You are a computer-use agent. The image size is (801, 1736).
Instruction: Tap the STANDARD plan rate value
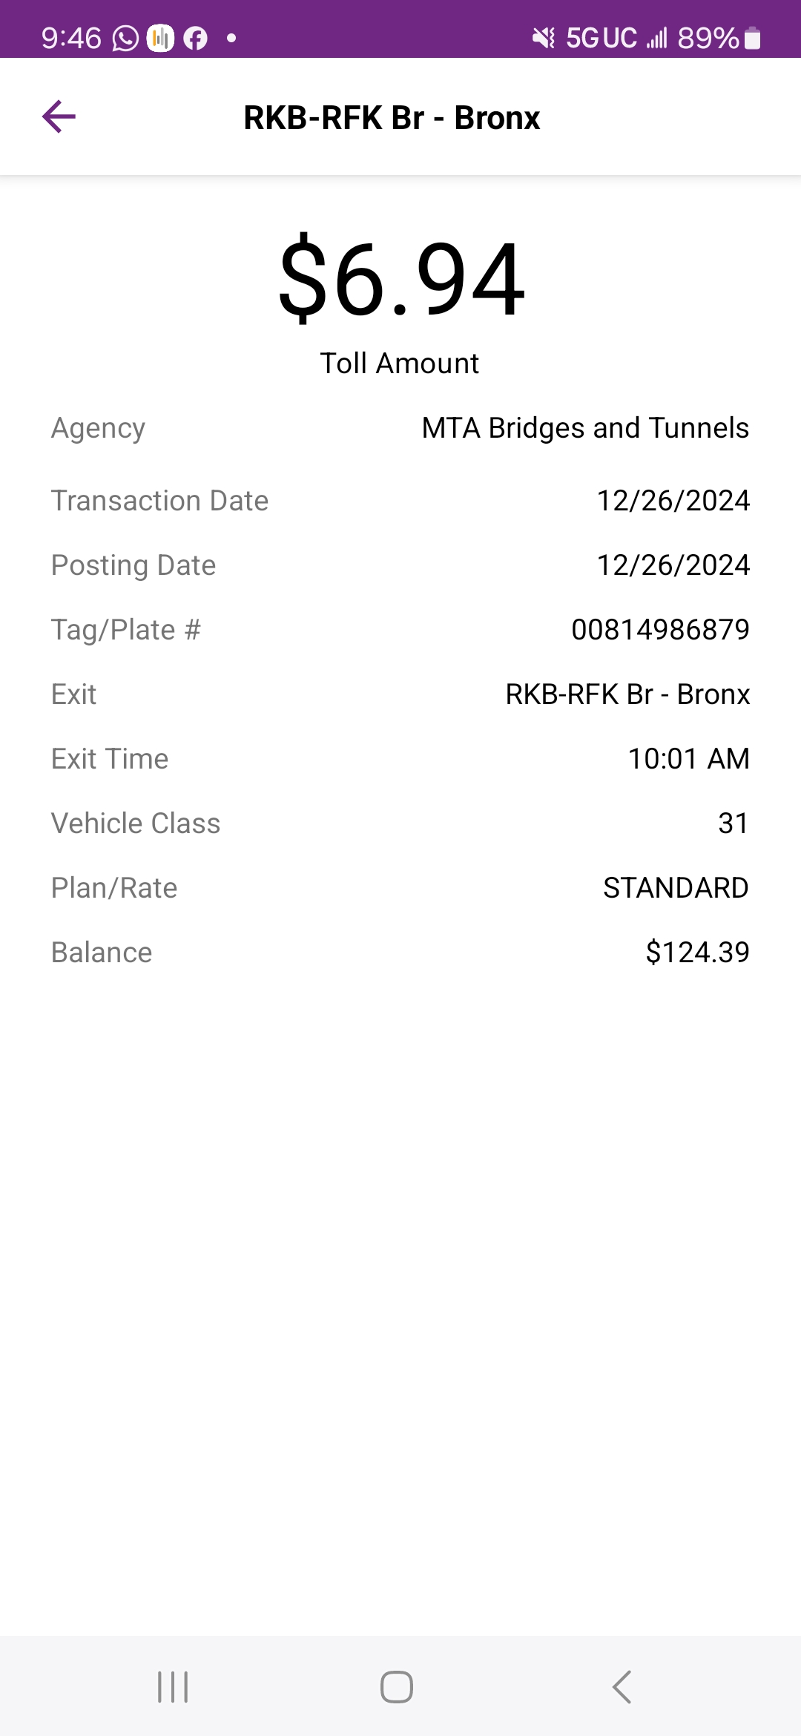tap(676, 888)
